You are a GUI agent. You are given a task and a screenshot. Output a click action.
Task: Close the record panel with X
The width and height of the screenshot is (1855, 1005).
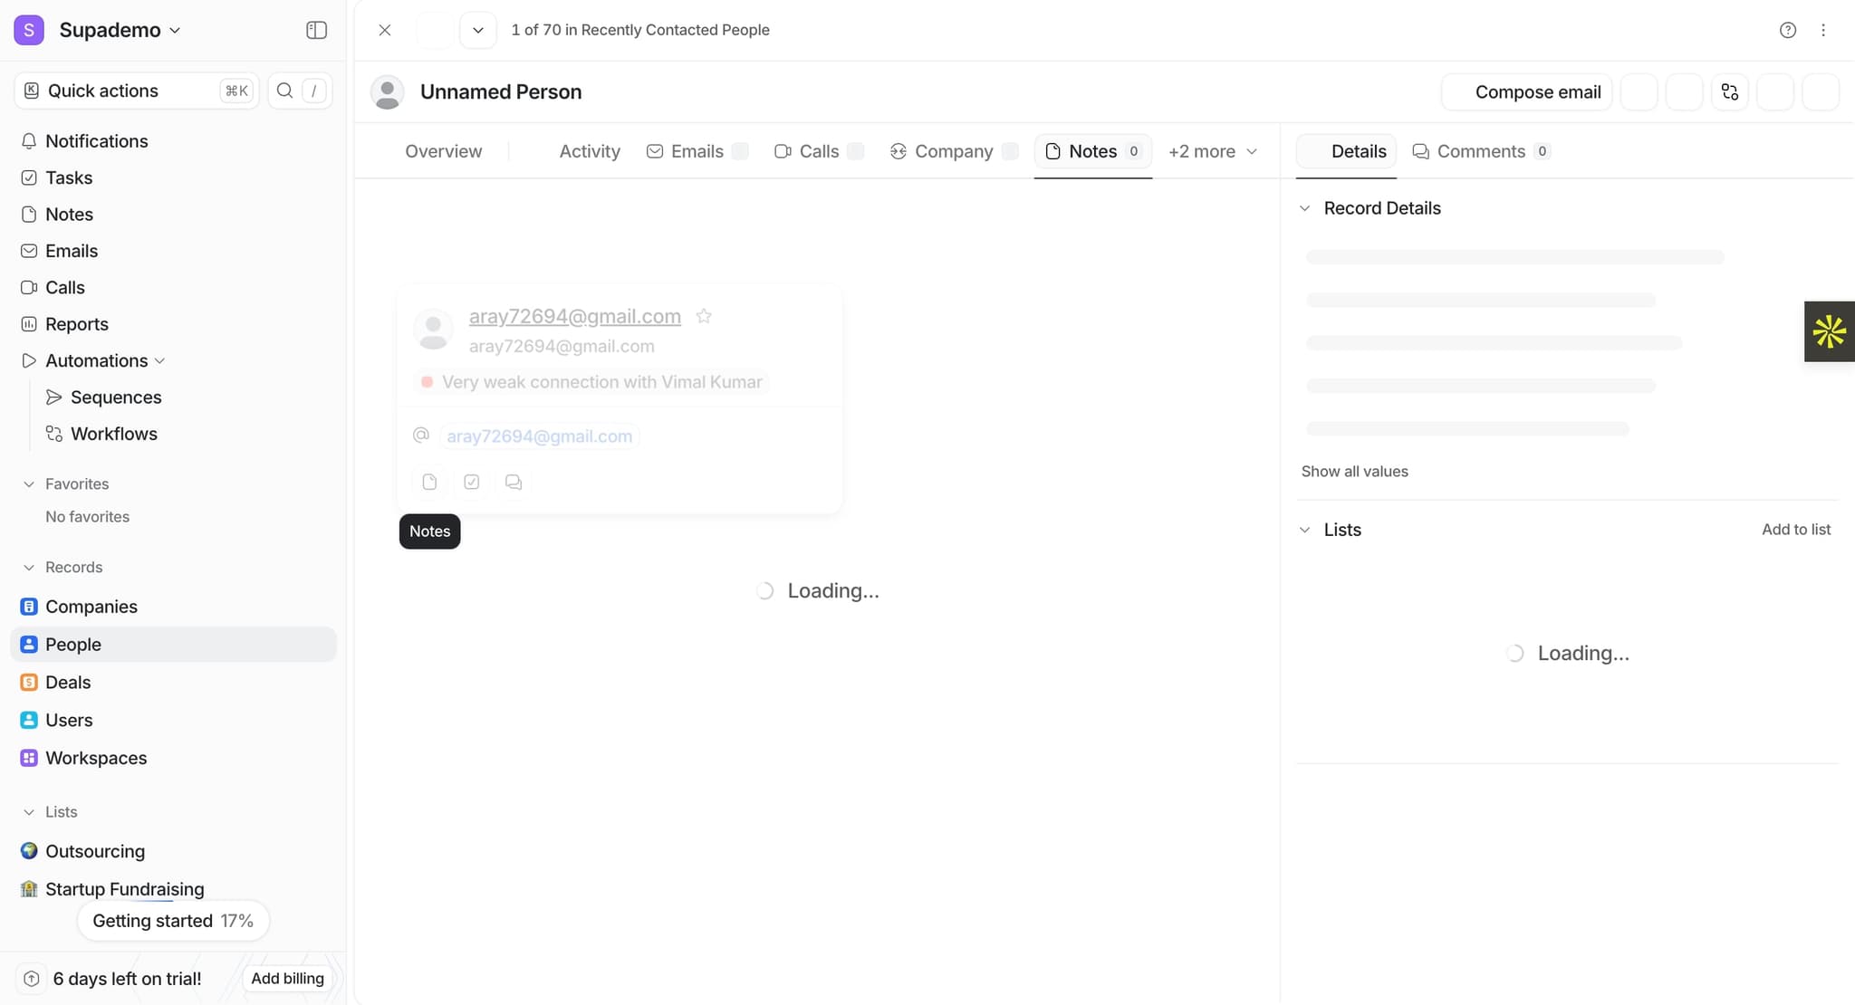tap(385, 30)
